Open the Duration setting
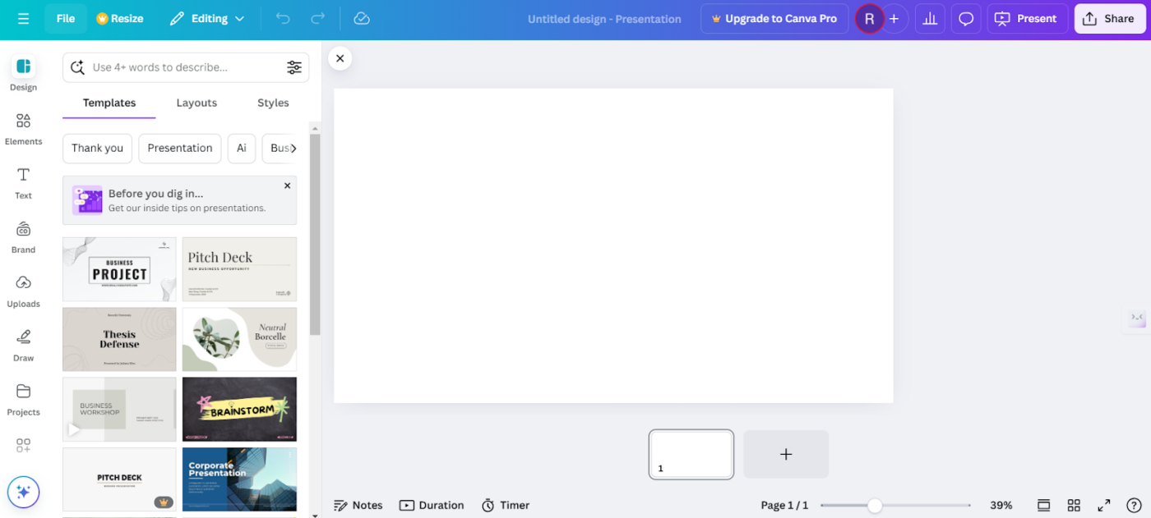 coord(432,506)
